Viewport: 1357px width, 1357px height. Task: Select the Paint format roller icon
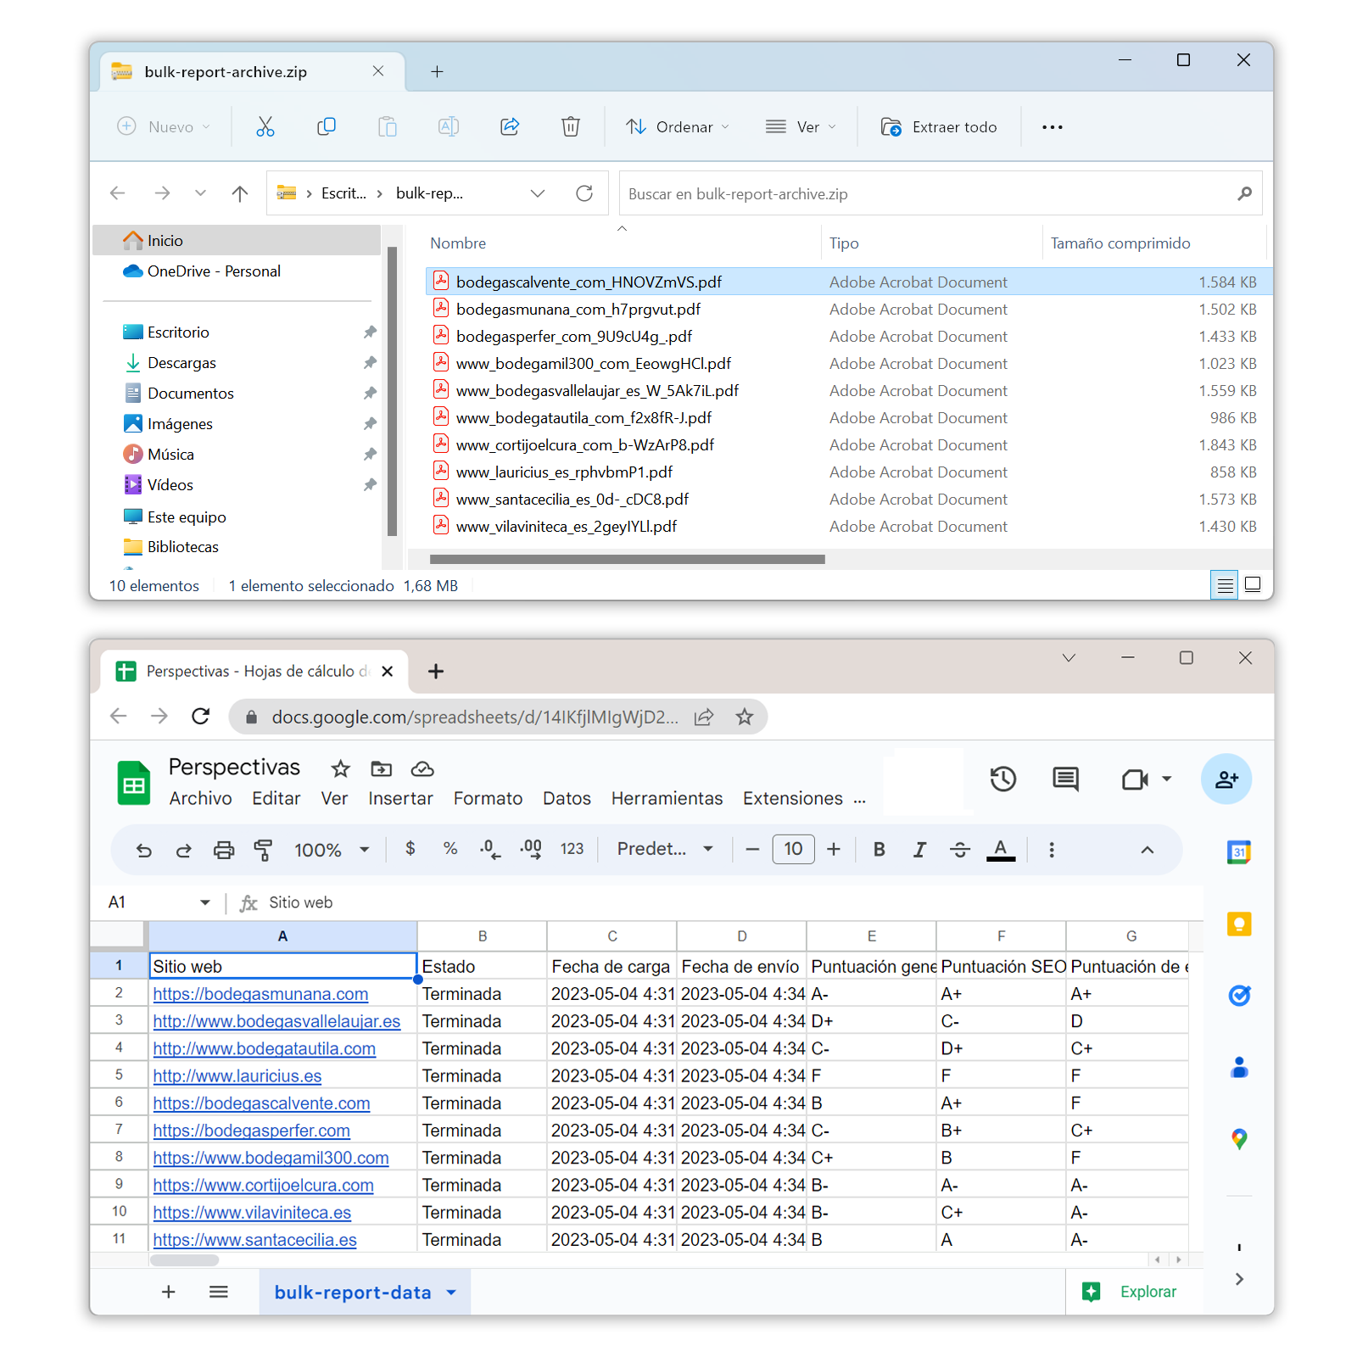tap(264, 850)
